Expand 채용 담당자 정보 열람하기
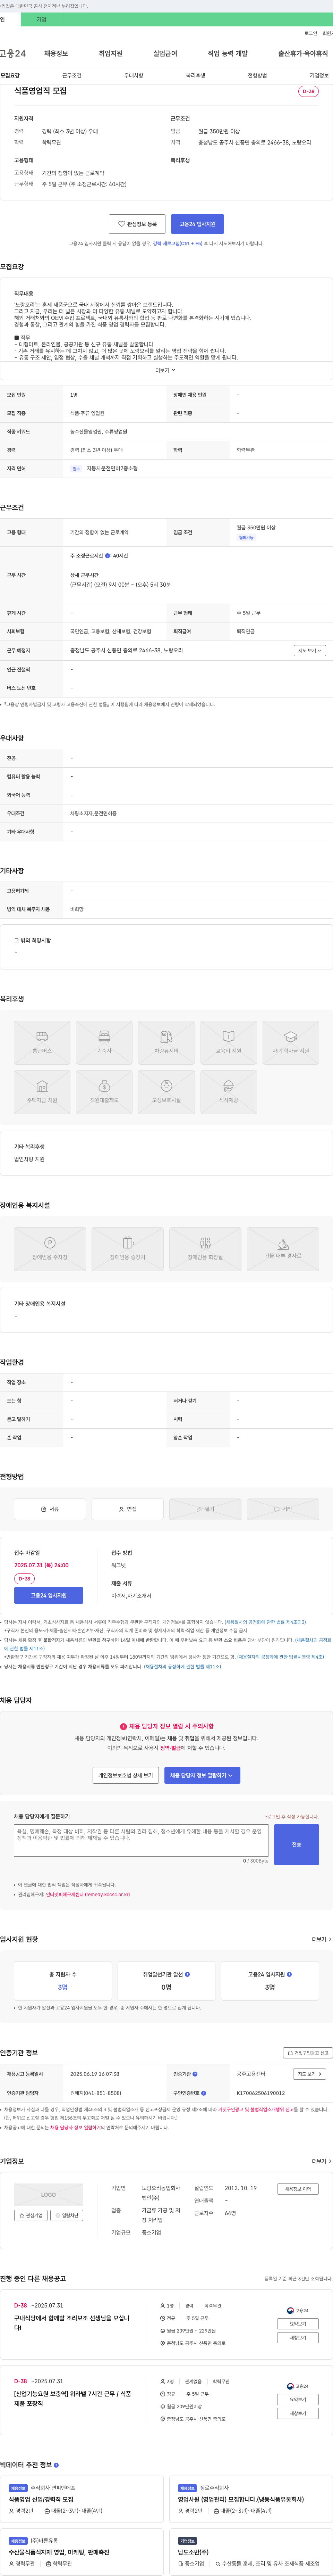 coord(202,1775)
